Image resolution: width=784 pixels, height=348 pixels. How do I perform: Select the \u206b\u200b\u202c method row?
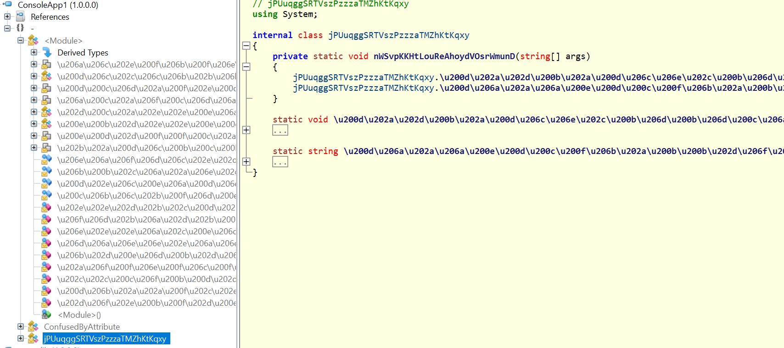pyautogui.click(x=146, y=171)
